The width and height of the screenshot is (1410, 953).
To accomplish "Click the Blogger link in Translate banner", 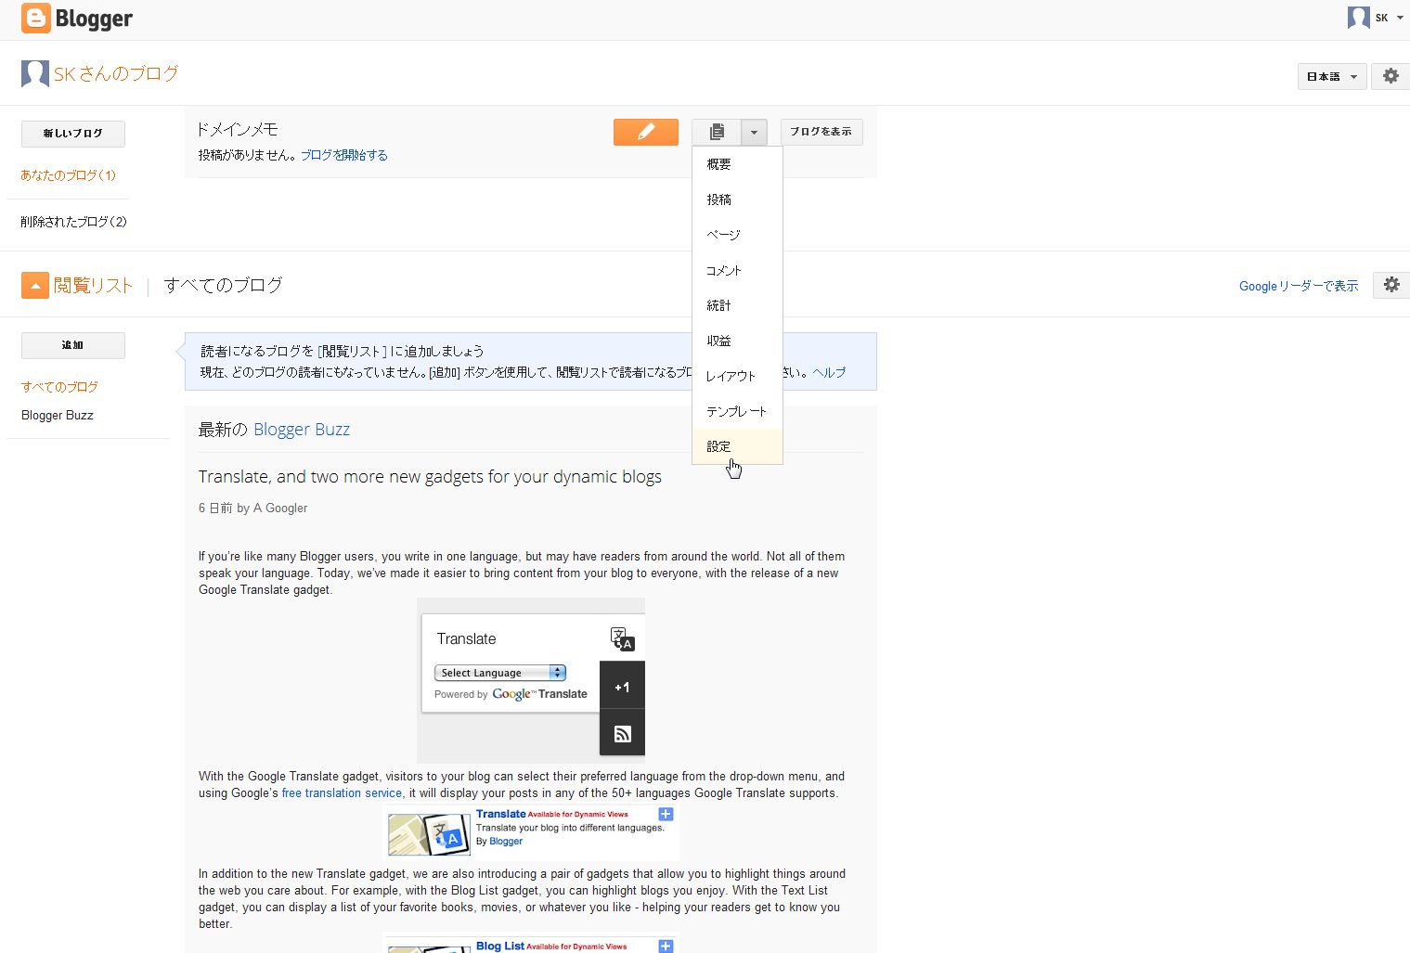I will coord(506,842).
